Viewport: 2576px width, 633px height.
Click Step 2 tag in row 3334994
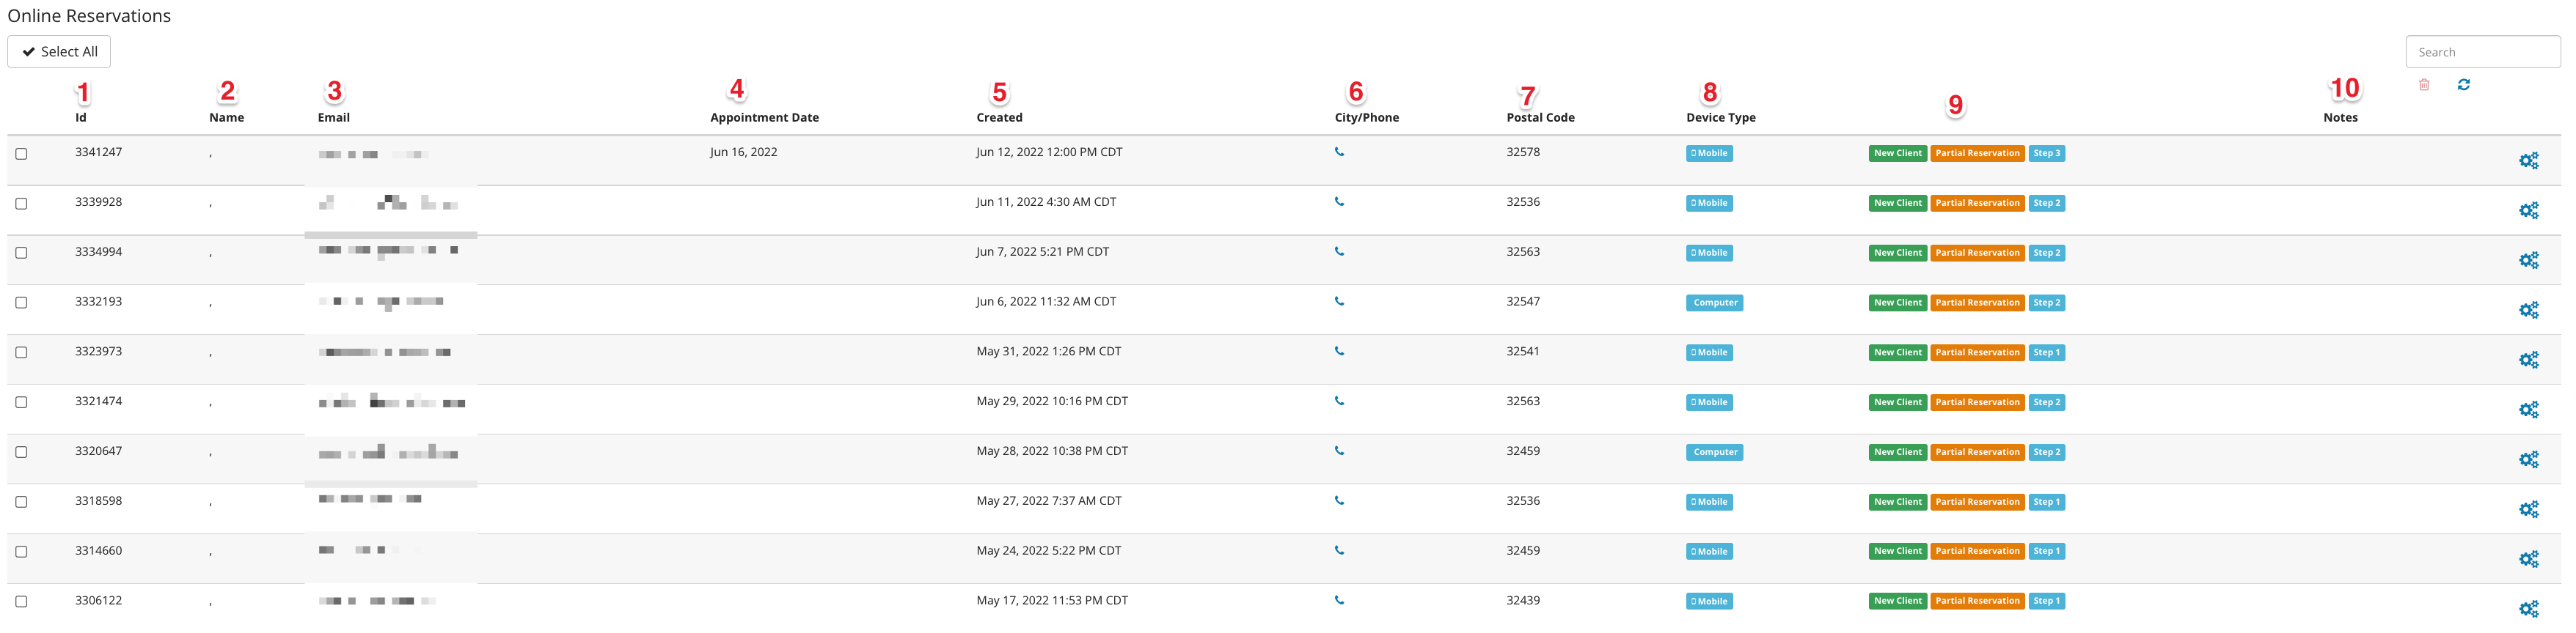coord(2046,253)
